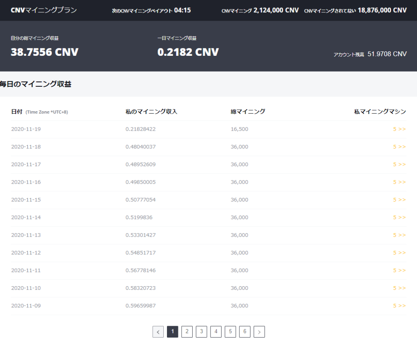Click income value 0.48952609
This screenshot has height=342, width=417.
(x=140, y=164)
